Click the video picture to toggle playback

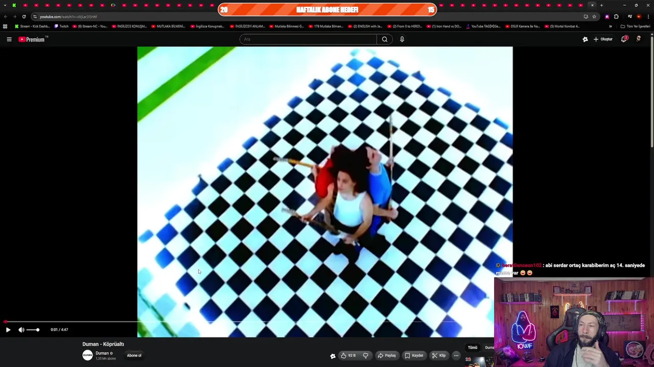pyautogui.click(x=325, y=192)
